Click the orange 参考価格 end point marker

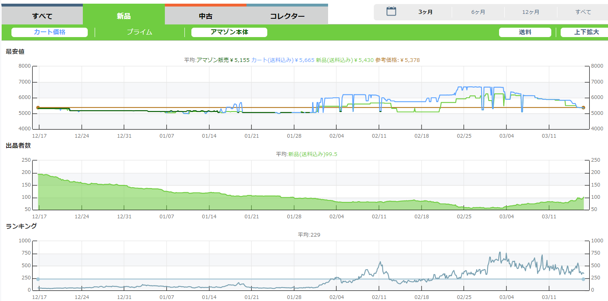[x=583, y=108]
